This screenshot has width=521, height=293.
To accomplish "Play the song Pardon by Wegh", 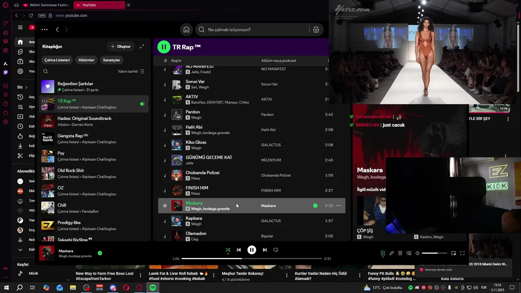I will point(252,114).
